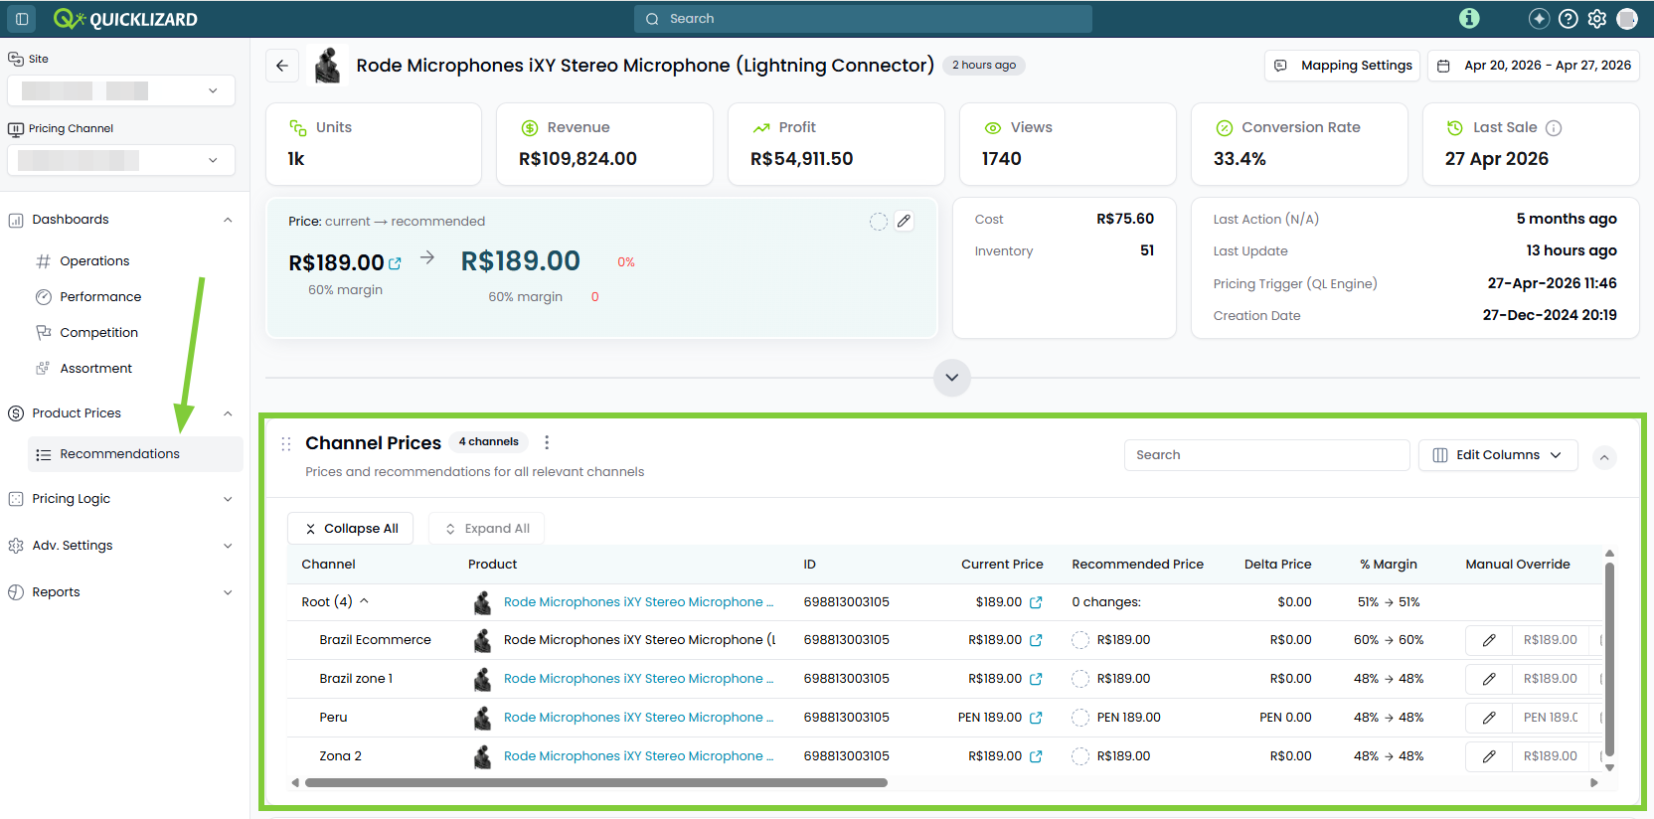Click the back arrow beside product title

282,66
